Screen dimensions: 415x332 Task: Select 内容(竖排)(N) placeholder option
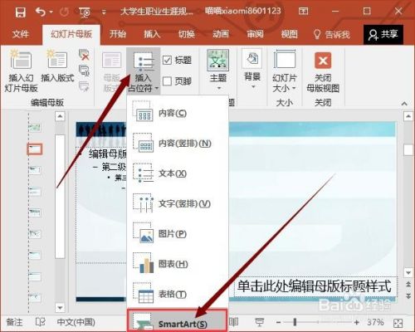[x=177, y=143]
